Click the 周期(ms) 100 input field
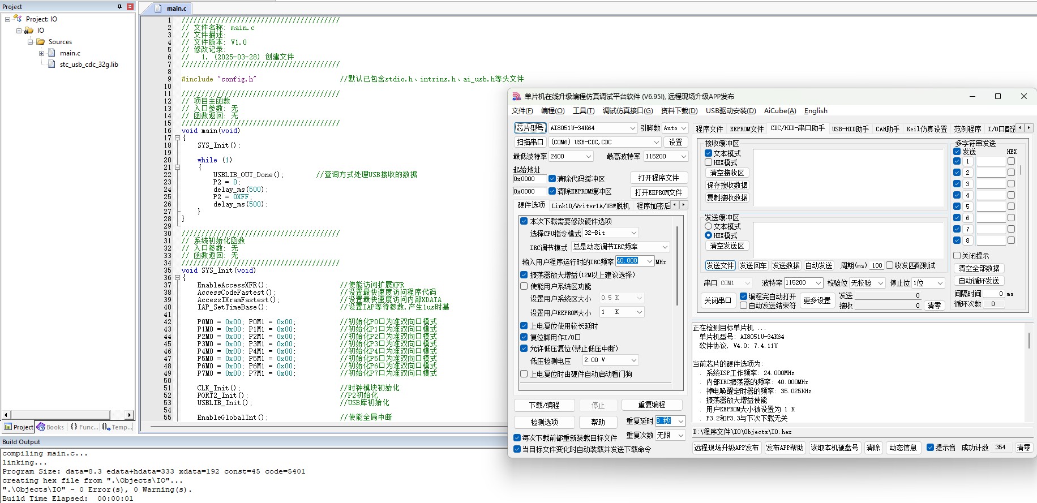 pyautogui.click(x=877, y=265)
